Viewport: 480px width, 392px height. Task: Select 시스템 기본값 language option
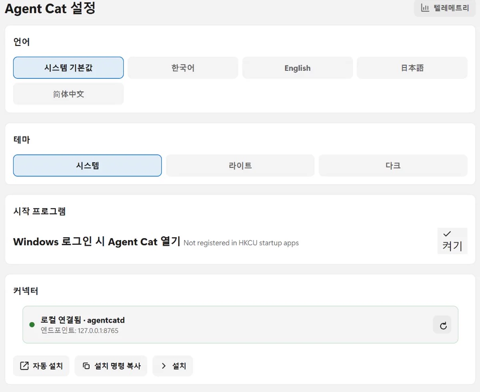pyautogui.click(x=68, y=68)
